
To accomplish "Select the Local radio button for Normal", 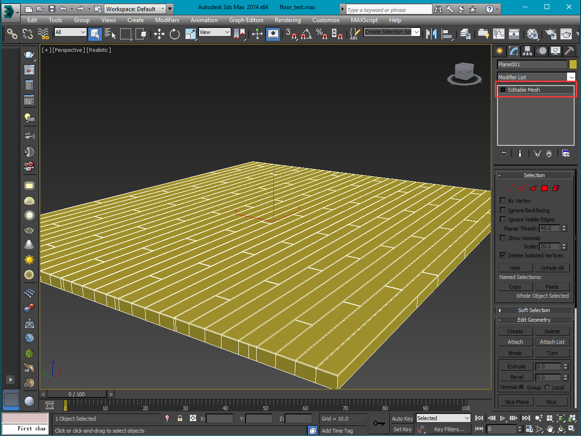I will 547,387.
